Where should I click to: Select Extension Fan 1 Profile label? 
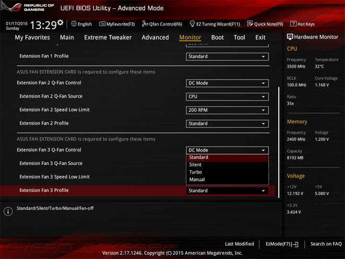44,56
